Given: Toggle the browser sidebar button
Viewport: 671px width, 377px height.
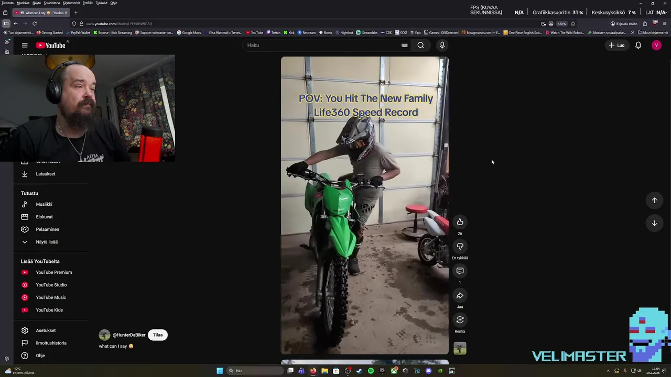Looking at the screenshot, I should tap(6, 24).
